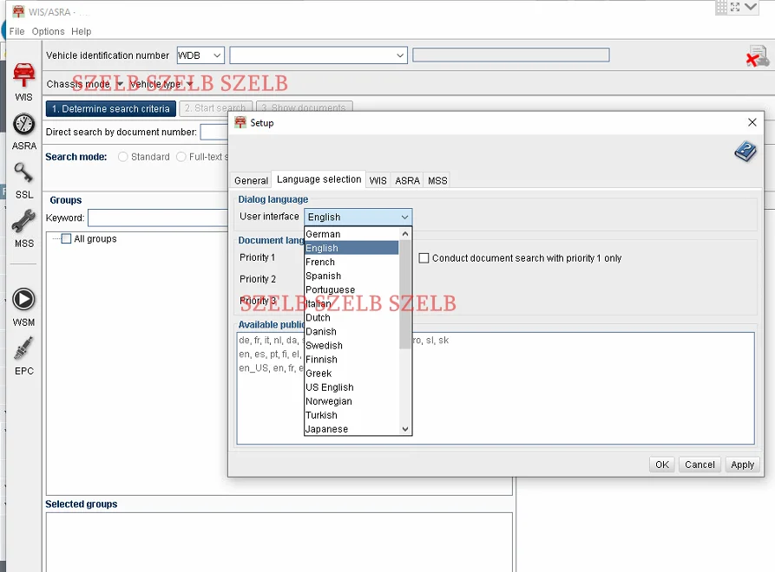This screenshot has height=572, width=775.
Task: Choose Greek from the language list
Action: 351,374
